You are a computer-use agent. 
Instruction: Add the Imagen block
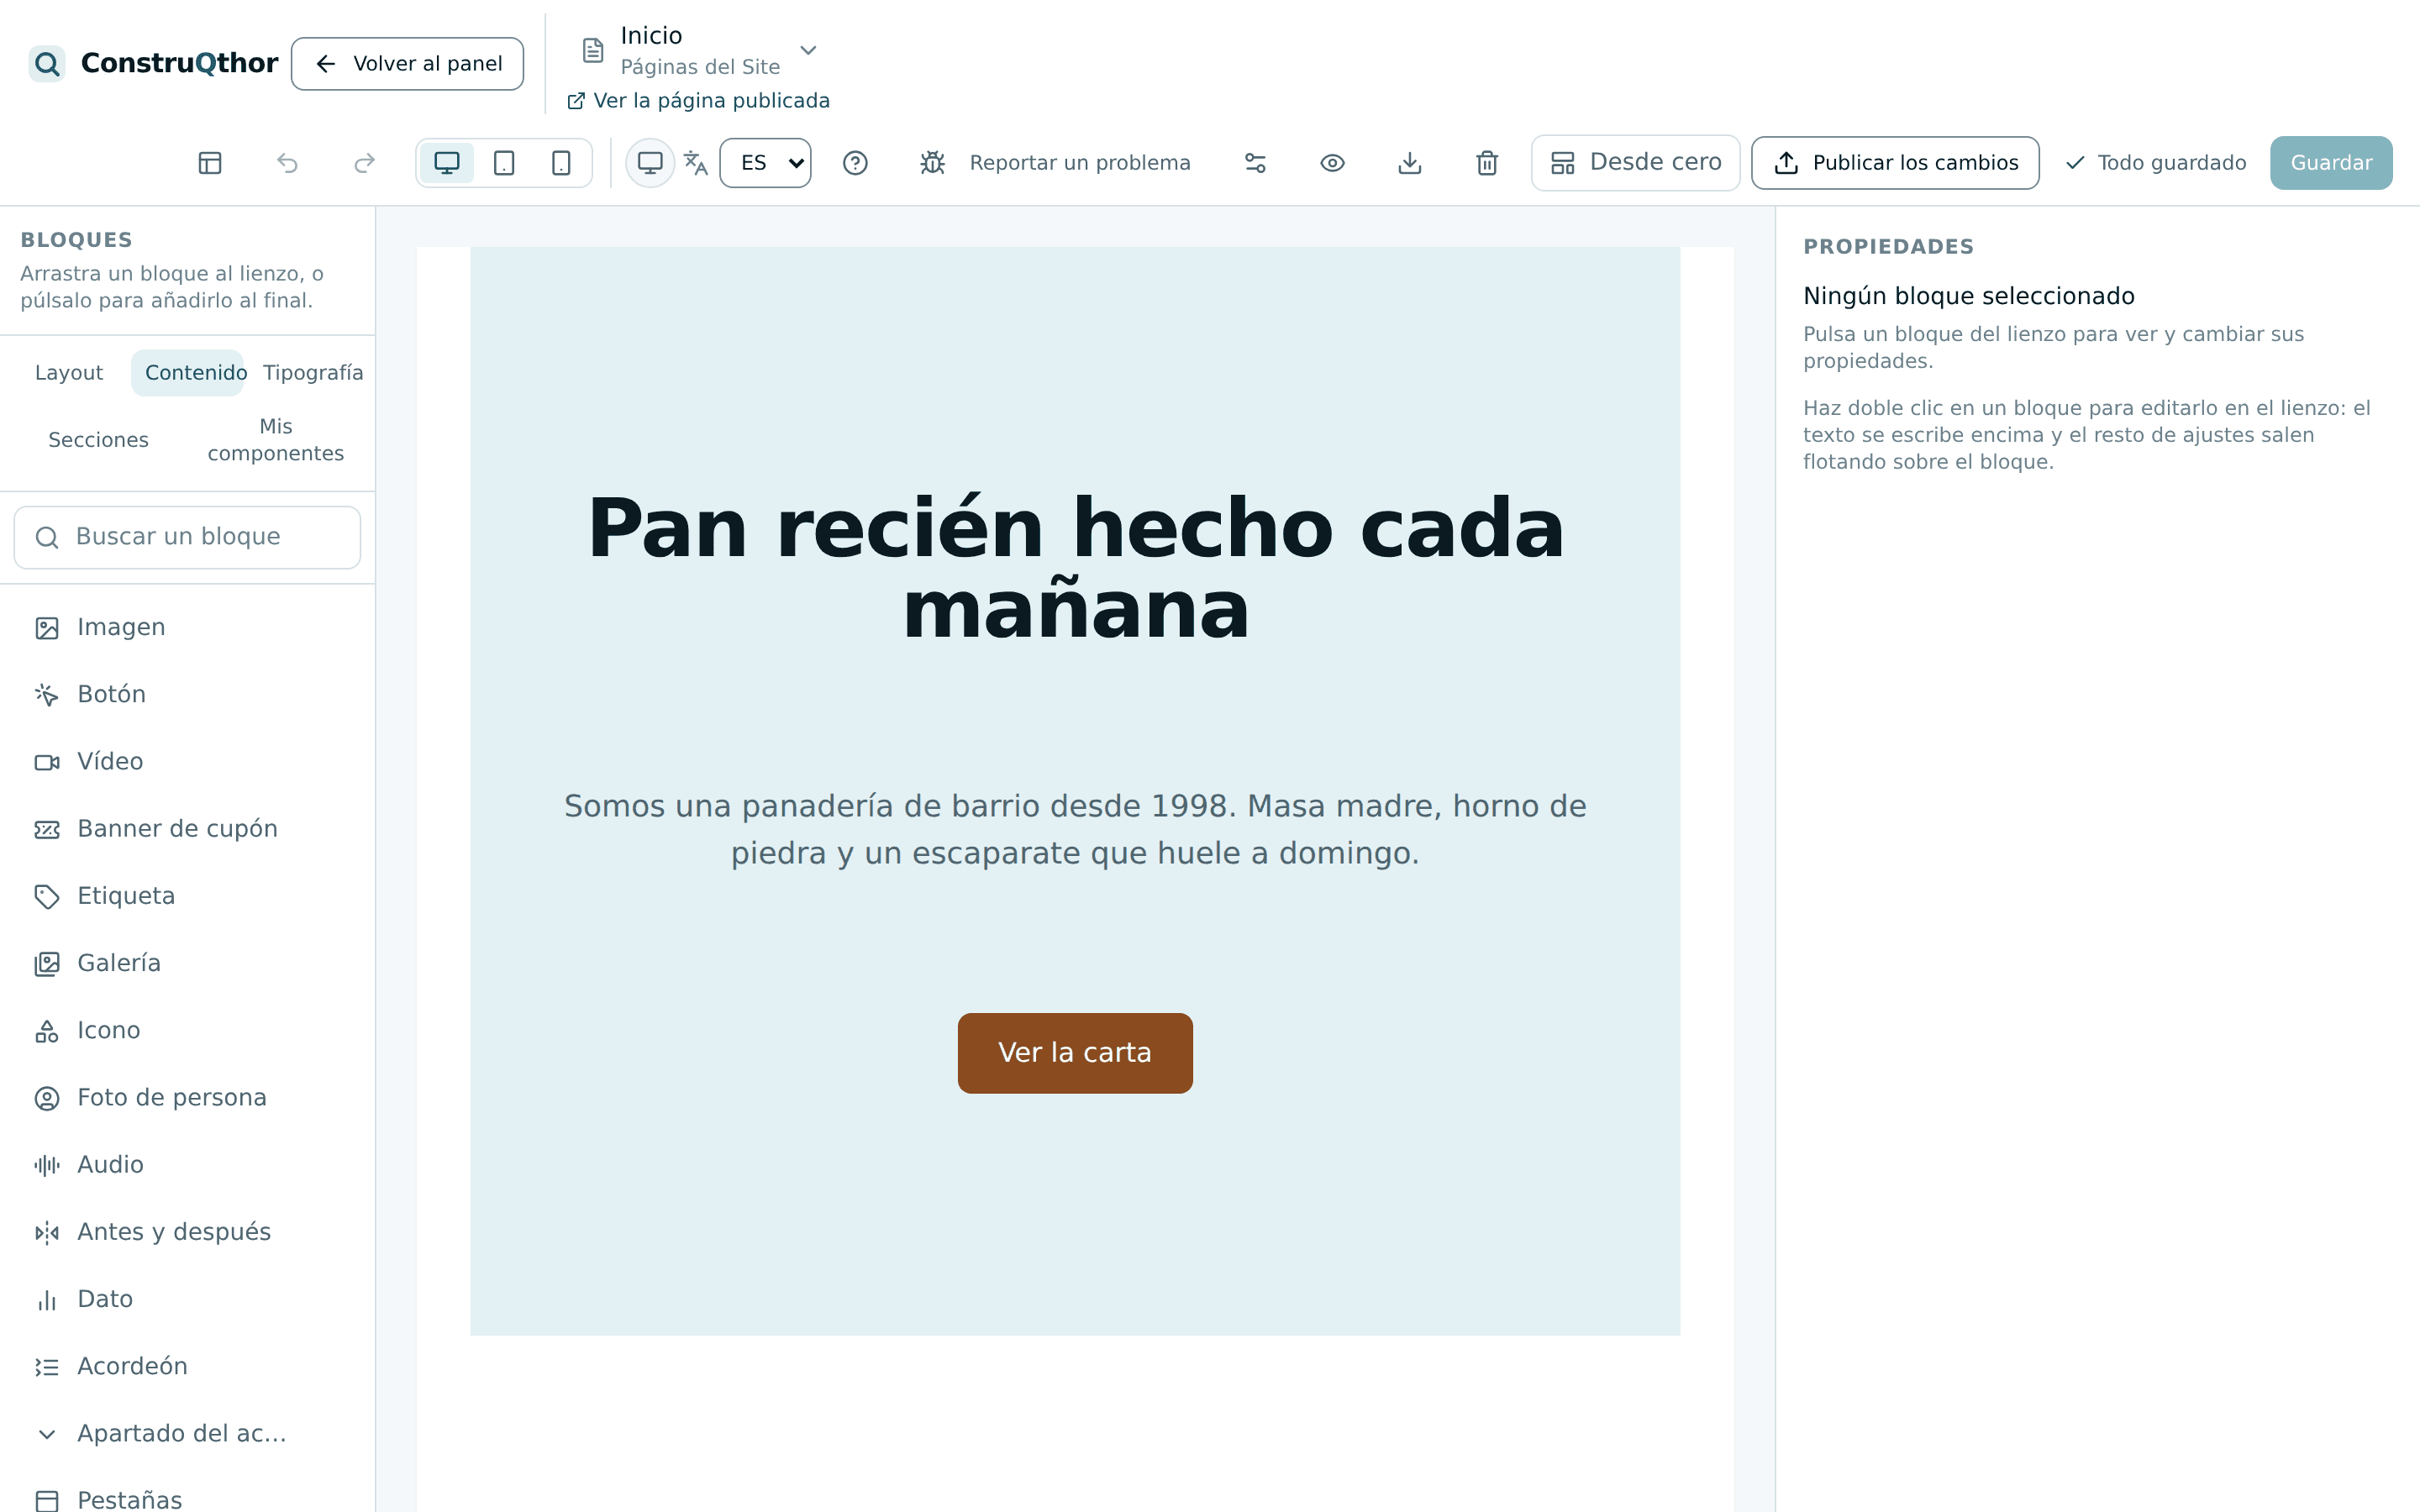[x=187, y=627]
